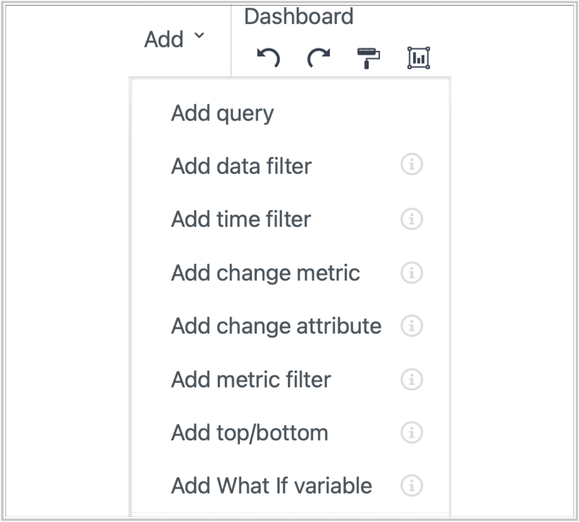Image resolution: width=579 pixels, height=522 pixels.
Task: Toggle the Add dropdown menu
Action: click(x=175, y=39)
